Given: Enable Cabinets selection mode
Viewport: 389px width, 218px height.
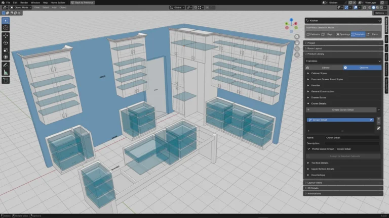Looking at the screenshot, I should (x=313, y=34).
